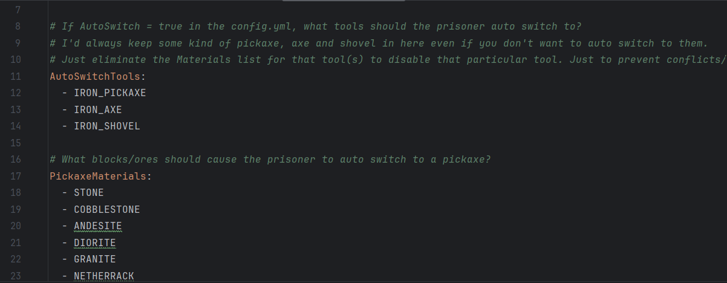Viewport: 727px width, 283px height.
Task: Click the comment about eliminating Materials list
Action: [x=388, y=60]
